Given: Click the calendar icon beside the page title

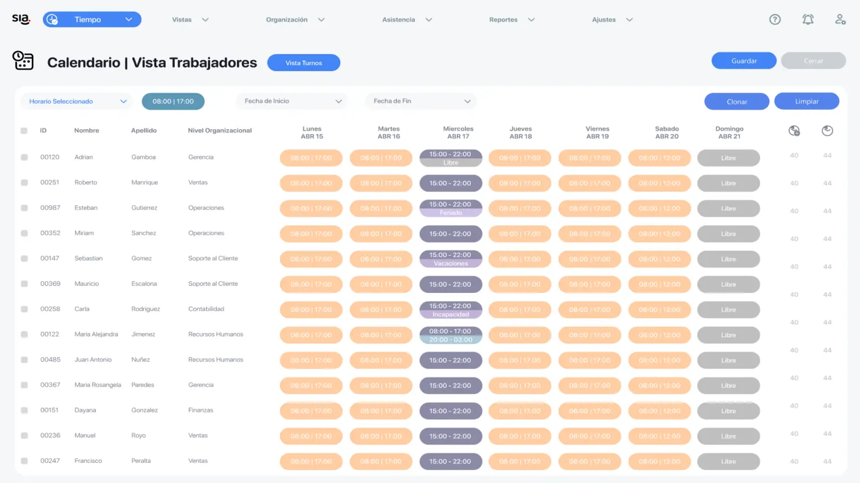Looking at the screenshot, I should click(23, 61).
